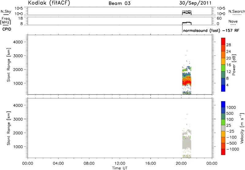245x170 pixels.
Task: Click the date '30/Sep/2011'
Action: [x=195, y=3]
